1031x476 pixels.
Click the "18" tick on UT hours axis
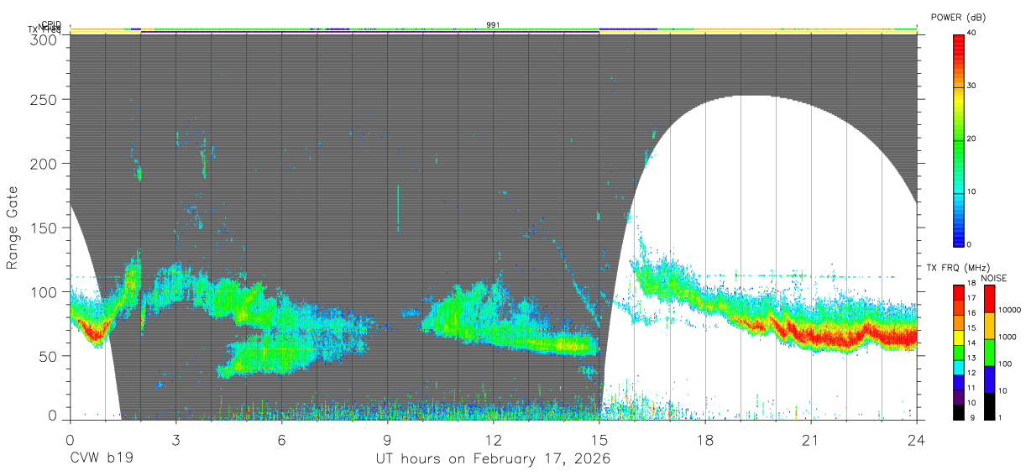(704, 439)
